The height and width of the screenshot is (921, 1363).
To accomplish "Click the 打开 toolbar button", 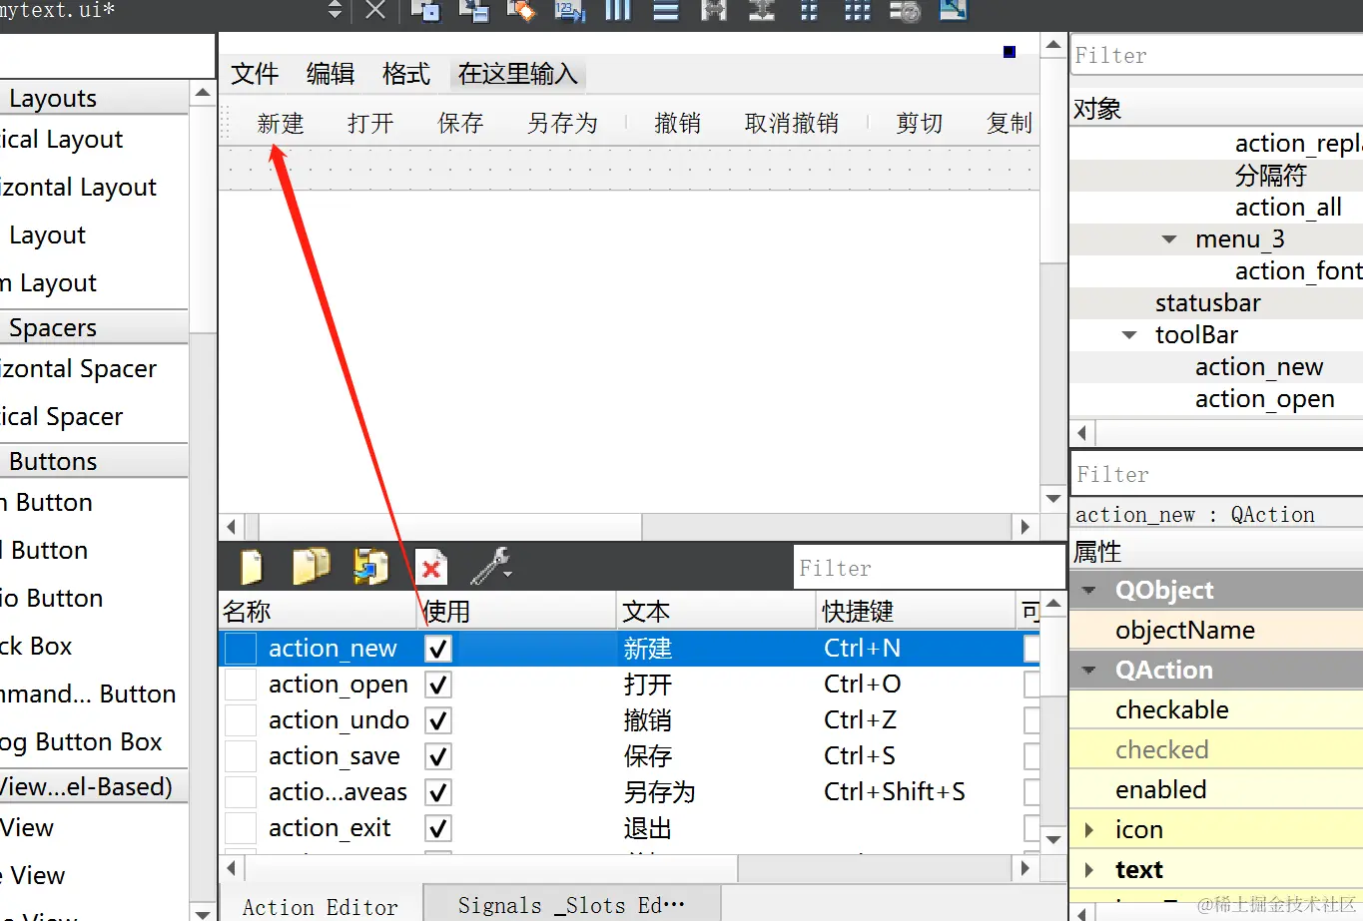I will (370, 123).
